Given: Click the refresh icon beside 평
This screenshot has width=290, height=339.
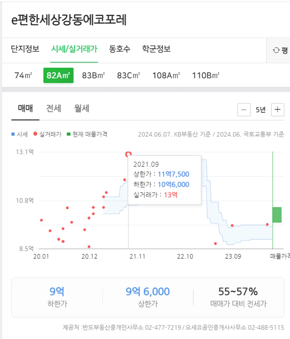Looking at the screenshot, I should coord(276,50).
